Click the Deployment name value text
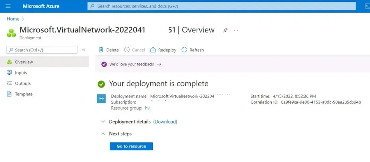Screen dimensions: 370x162 182,96
